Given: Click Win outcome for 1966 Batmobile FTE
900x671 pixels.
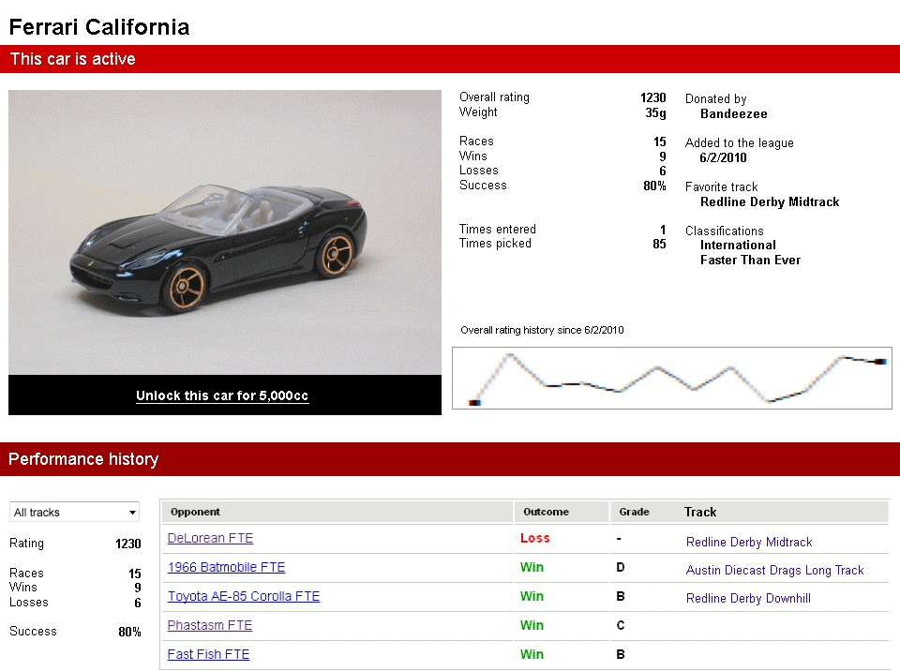Looking at the screenshot, I should (532, 567).
